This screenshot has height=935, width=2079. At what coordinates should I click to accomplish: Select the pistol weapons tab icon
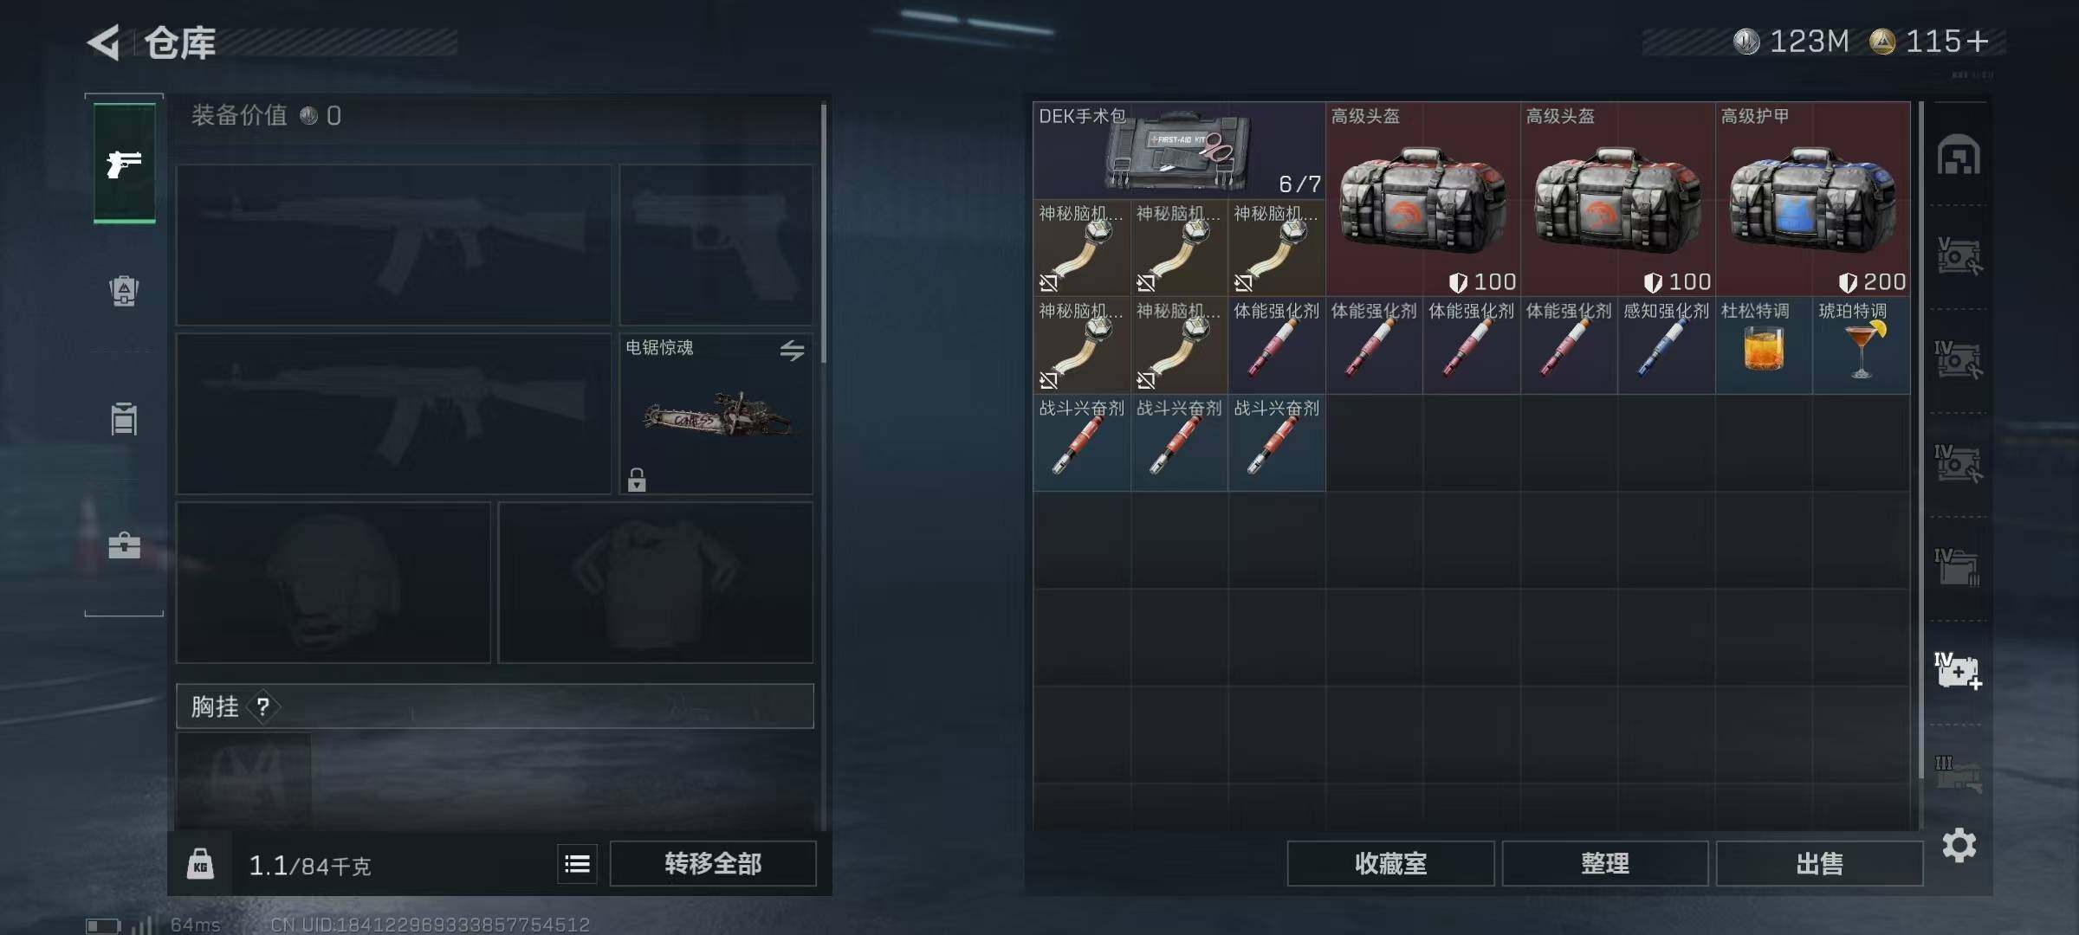(x=125, y=164)
